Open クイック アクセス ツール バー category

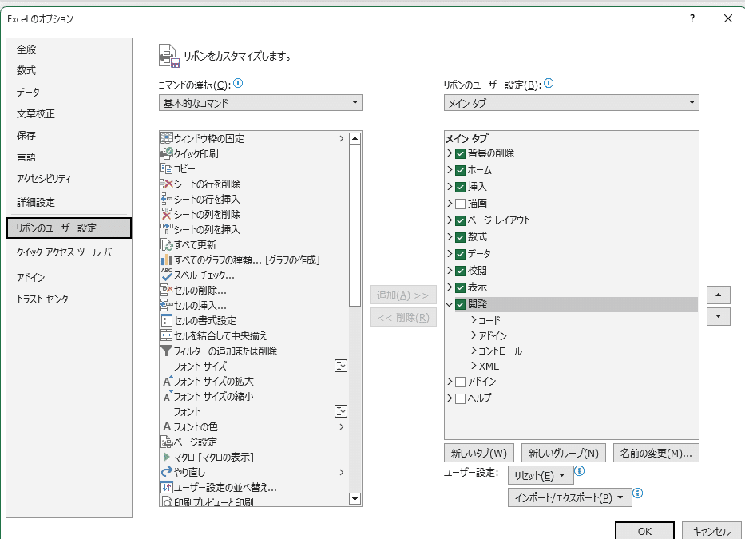click(68, 252)
